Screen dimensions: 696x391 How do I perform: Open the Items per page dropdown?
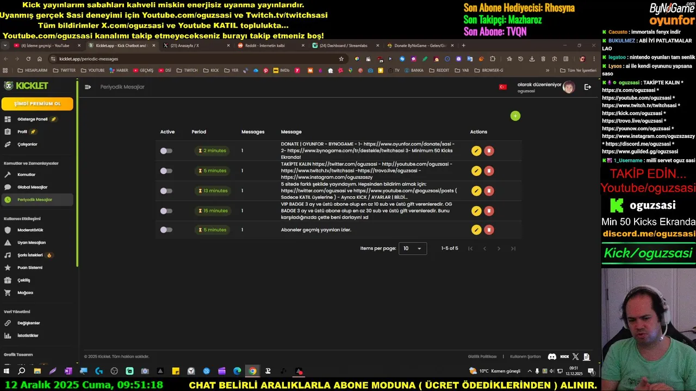(x=413, y=249)
